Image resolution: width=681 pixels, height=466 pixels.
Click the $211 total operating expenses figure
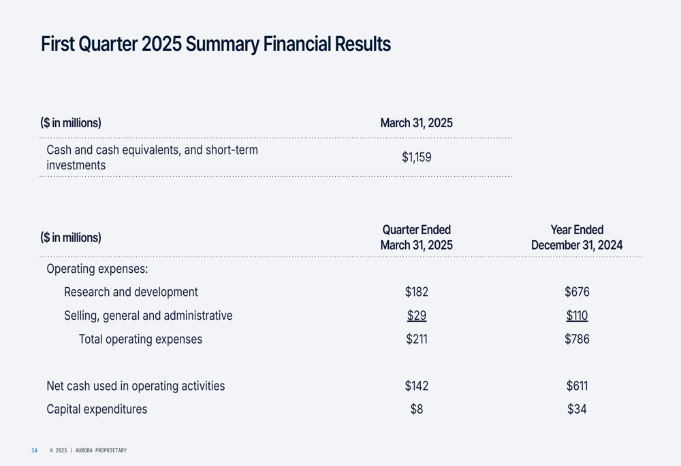[417, 339]
